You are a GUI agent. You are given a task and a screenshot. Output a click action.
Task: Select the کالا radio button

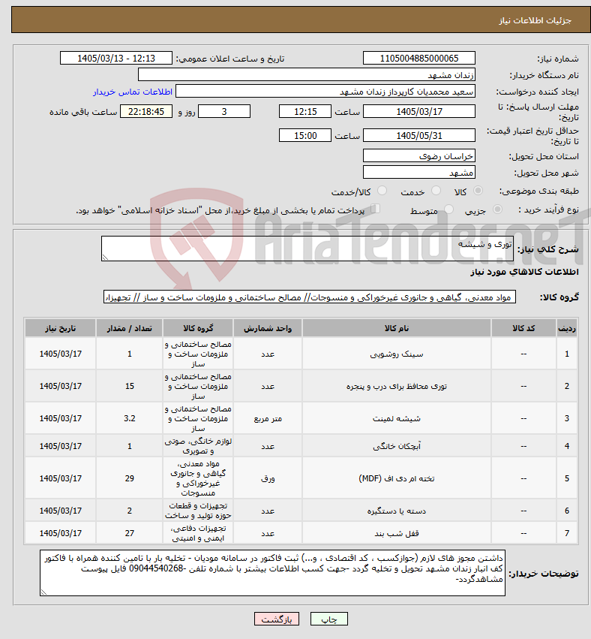[x=478, y=191]
